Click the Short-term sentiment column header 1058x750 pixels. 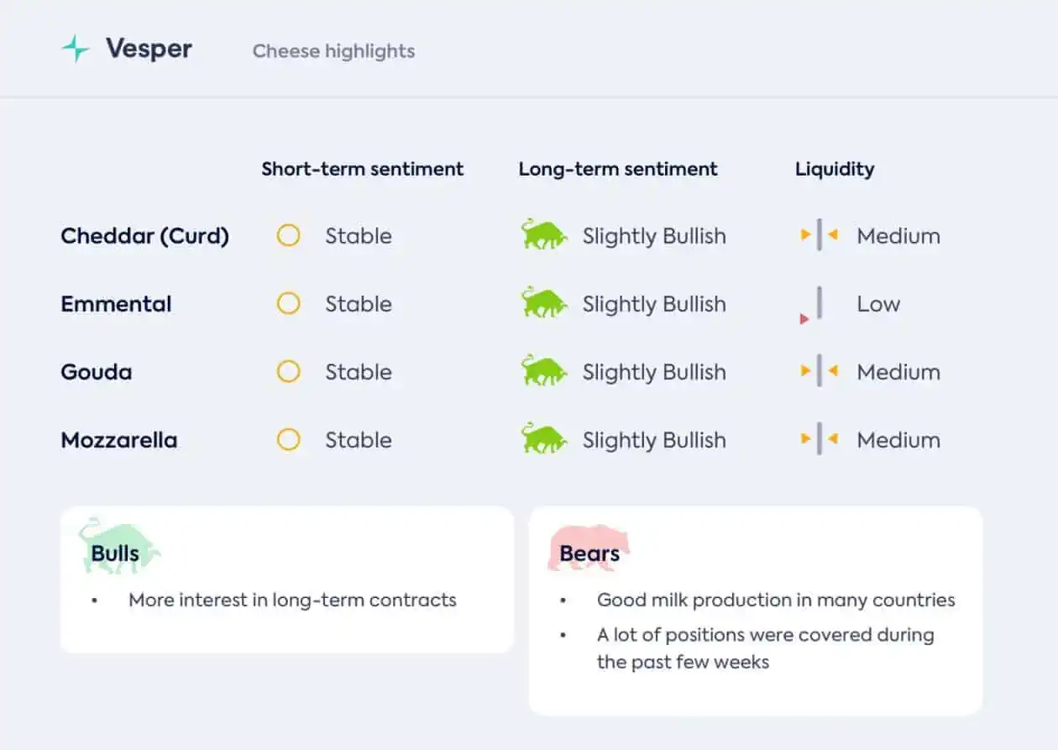[x=363, y=169]
